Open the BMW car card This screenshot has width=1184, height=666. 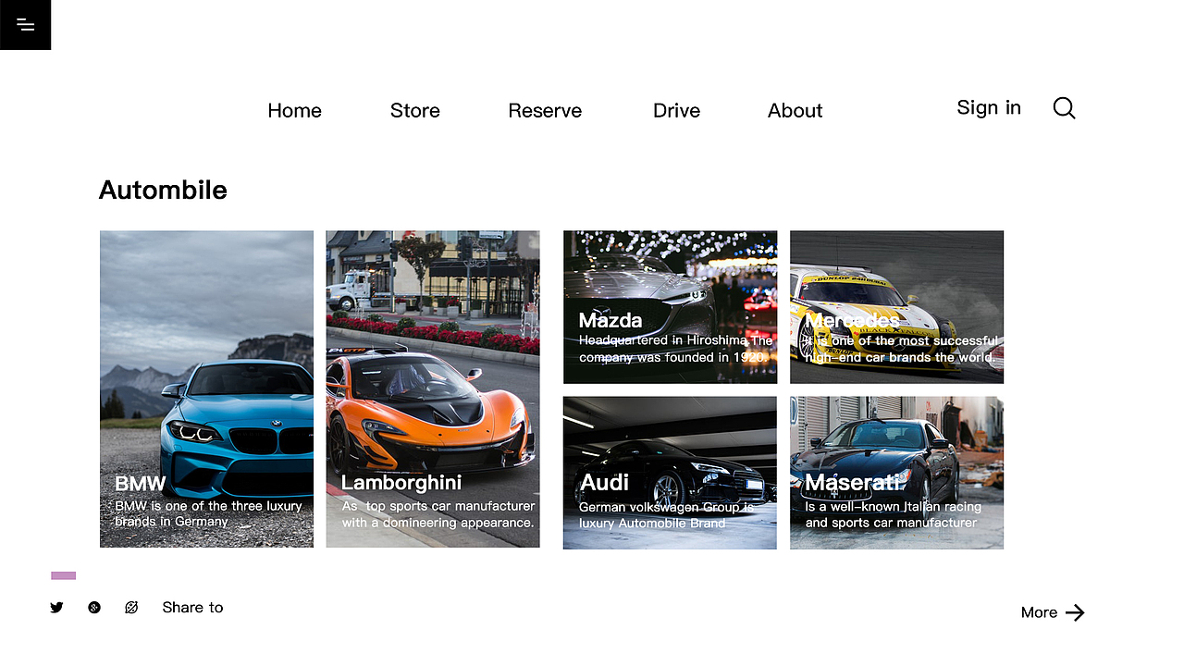(206, 389)
